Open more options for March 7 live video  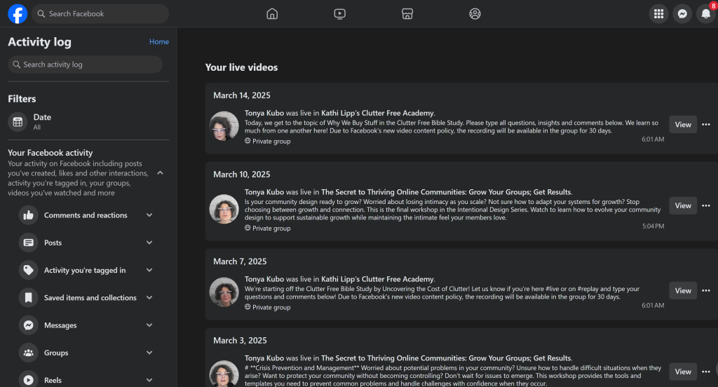click(x=706, y=290)
